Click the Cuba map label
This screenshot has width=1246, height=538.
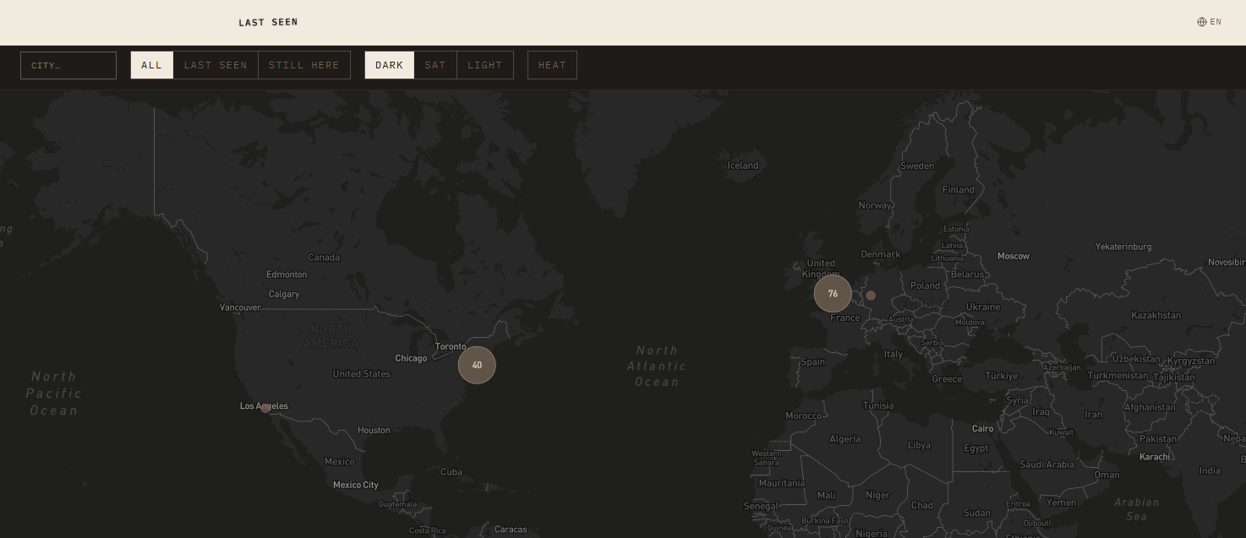(x=451, y=471)
